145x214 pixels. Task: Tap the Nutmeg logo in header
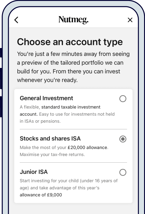(x=73, y=20)
